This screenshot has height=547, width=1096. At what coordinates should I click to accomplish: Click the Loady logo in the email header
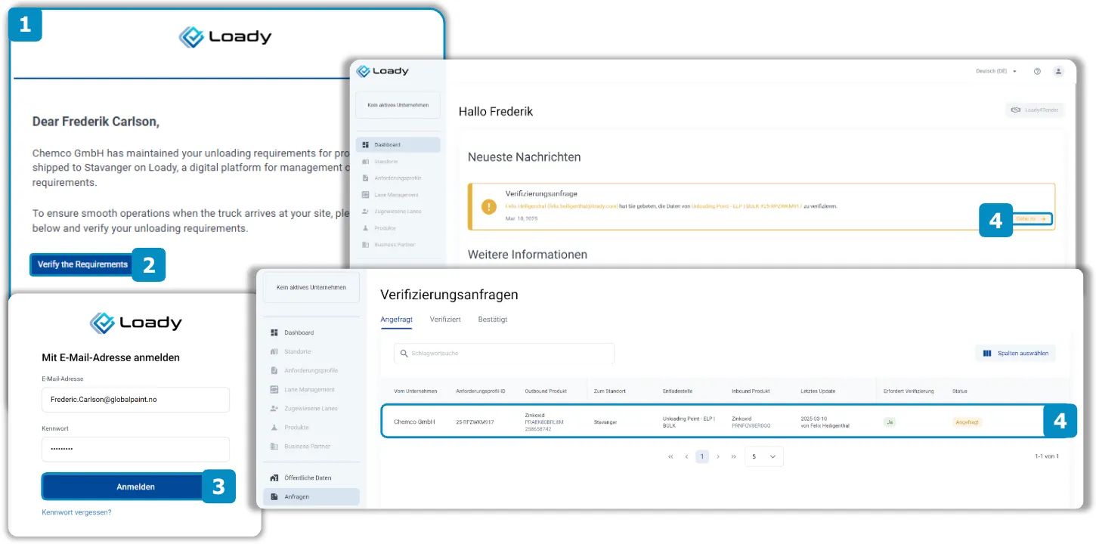225,36
